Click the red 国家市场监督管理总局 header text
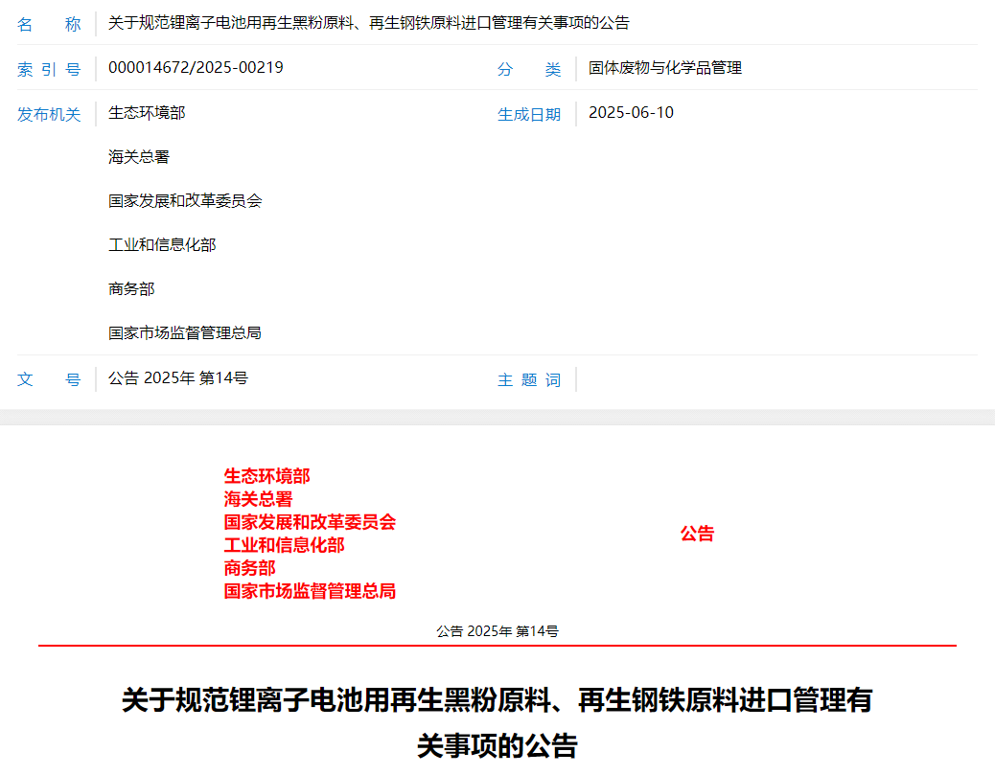Screen dimensions: 995x775 [x=310, y=591]
